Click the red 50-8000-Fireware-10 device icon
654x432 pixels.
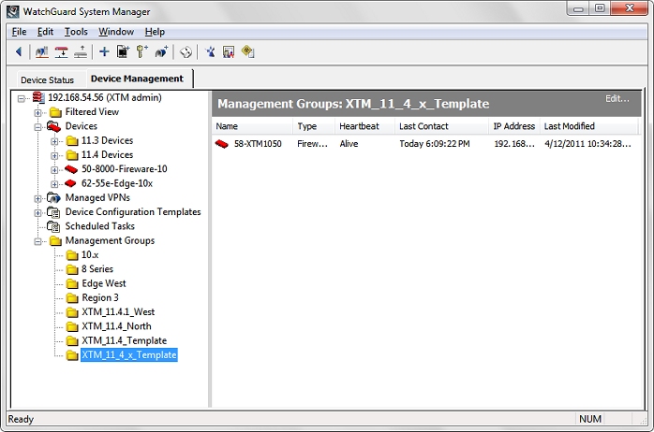tap(71, 169)
